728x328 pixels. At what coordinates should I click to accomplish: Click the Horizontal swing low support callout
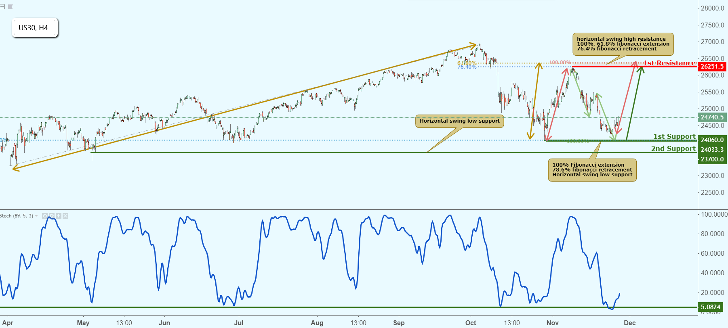pyautogui.click(x=460, y=121)
